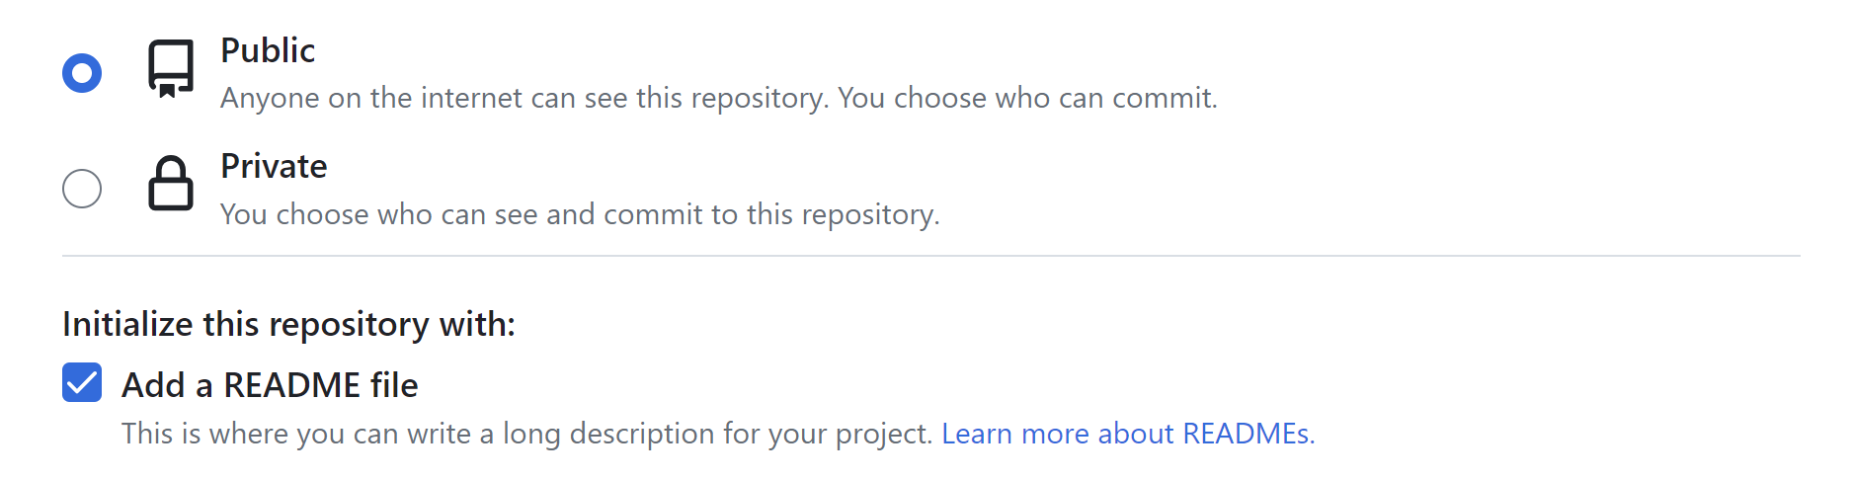The width and height of the screenshot is (1853, 480).
Task: Click the word "READMEs" in the blue link
Action: 1247,434
